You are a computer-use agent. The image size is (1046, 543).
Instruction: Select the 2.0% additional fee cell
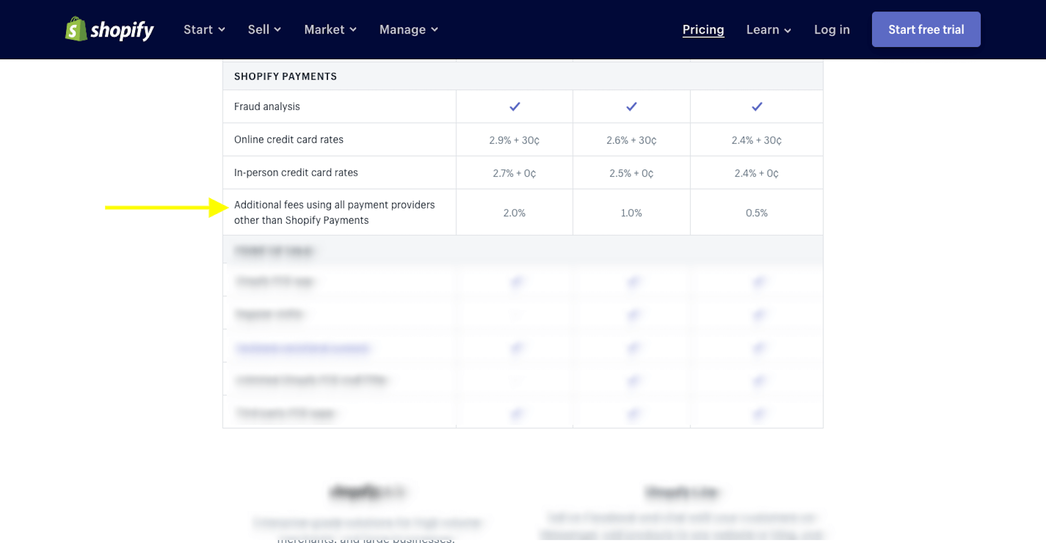[514, 213]
